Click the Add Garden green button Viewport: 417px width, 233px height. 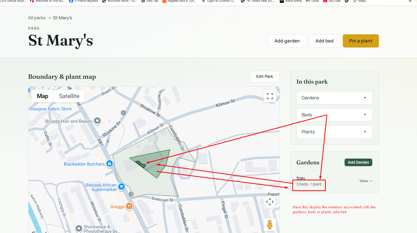point(358,162)
